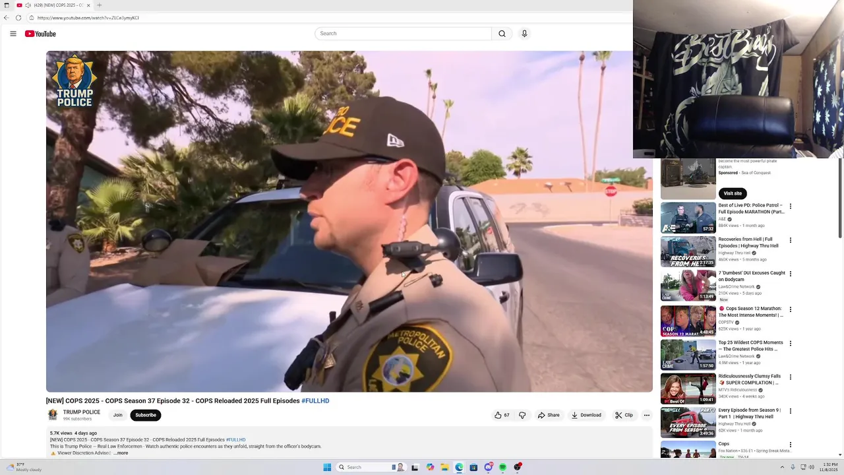Open the clock and date panel
This screenshot has height=475, width=844.
828,467
